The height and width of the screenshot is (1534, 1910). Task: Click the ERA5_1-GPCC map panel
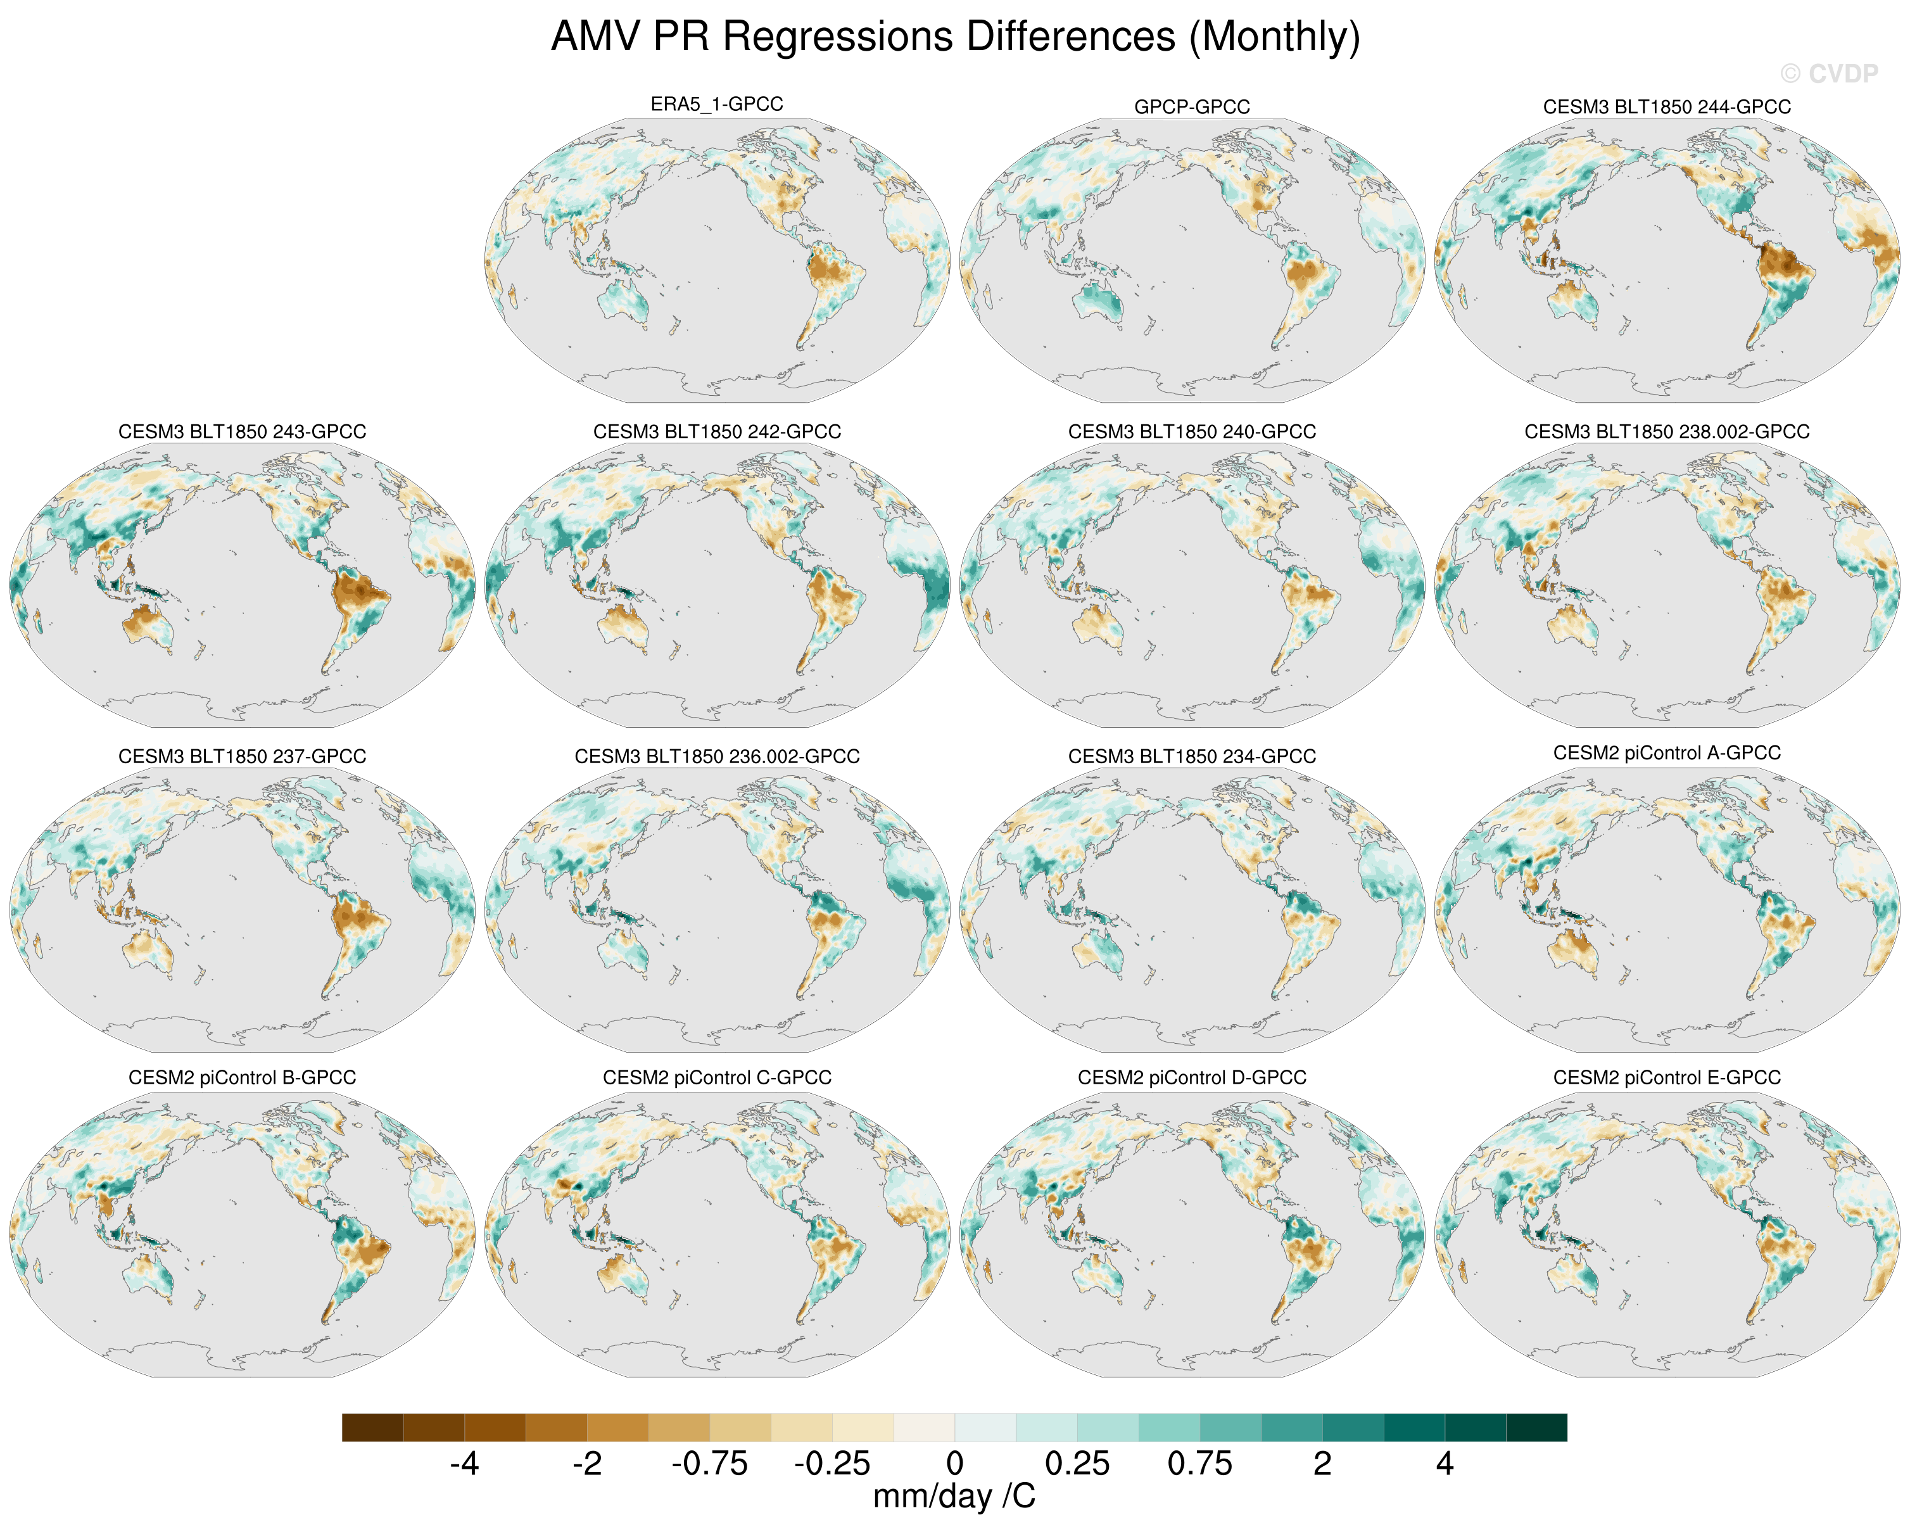(x=717, y=260)
